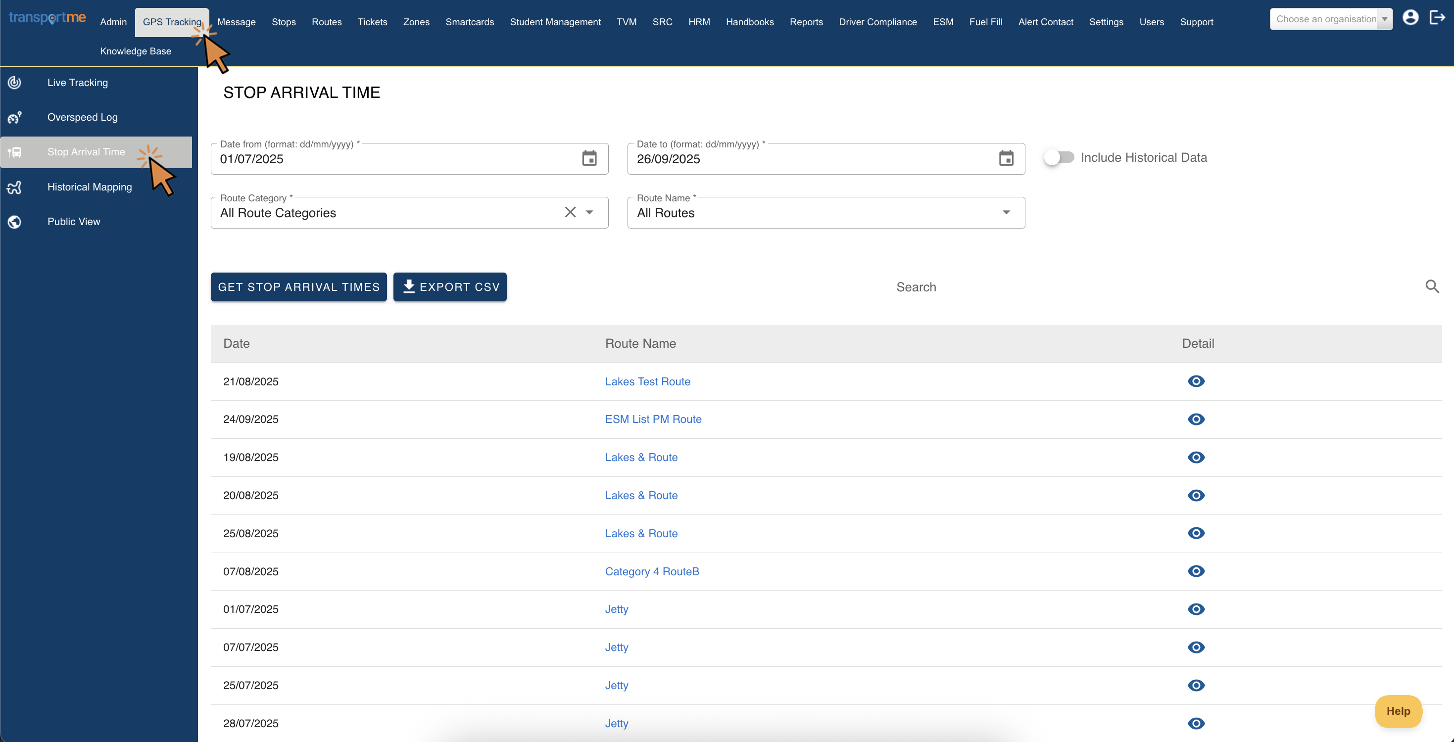The width and height of the screenshot is (1454, 742).
Task: Click the logout icon
Action: tap(1437, 17)
